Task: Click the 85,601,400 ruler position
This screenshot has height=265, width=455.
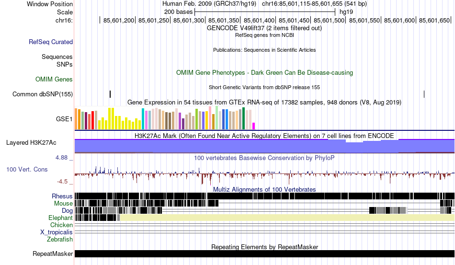Action: (259, 20)
